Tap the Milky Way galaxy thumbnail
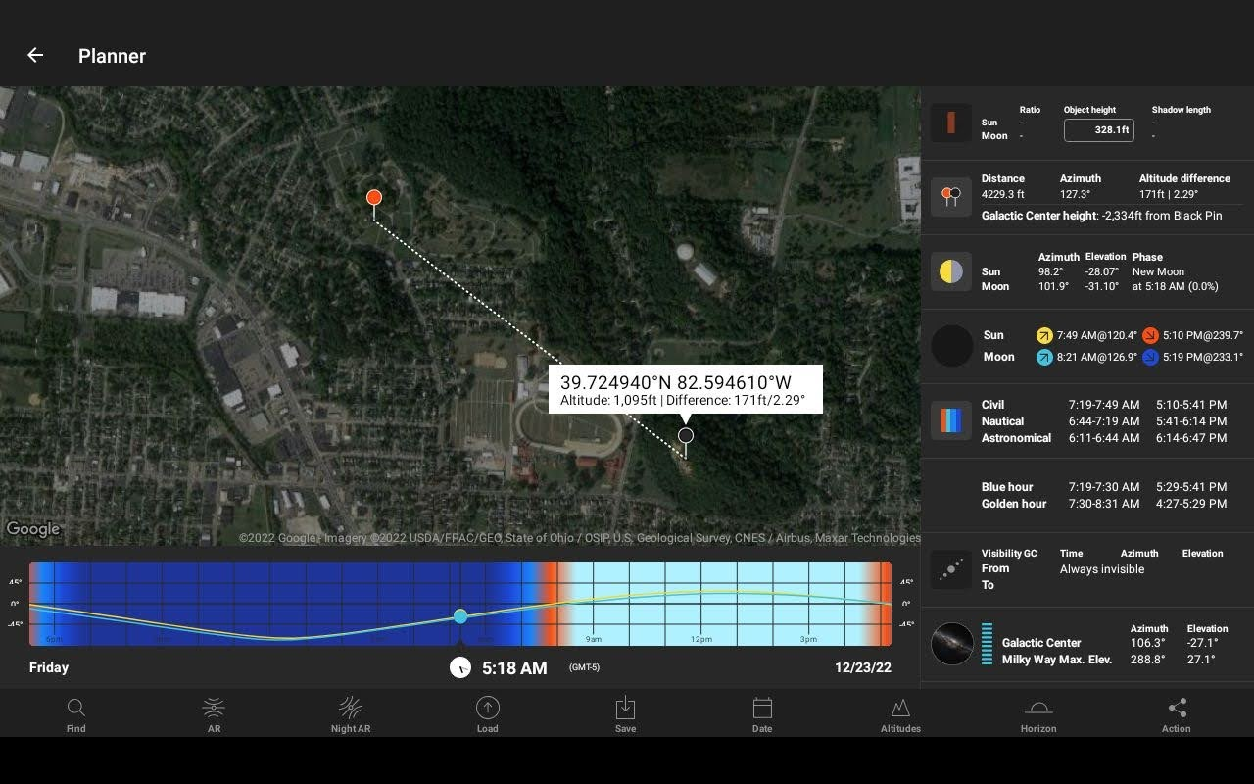Image resolution: width=1254 pixels, height=784 pixels. click(x=951, y=644)
